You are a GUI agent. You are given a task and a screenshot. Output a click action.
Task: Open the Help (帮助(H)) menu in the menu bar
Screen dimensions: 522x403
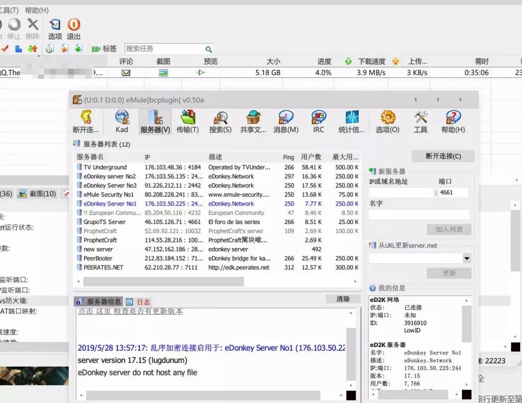pyautogui.click(x=37, y=10)
